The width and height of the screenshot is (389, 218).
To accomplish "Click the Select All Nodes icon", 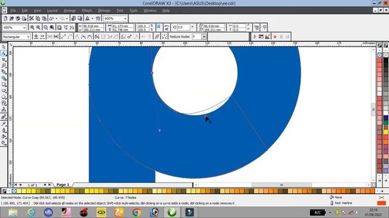I will click(164, 36).
